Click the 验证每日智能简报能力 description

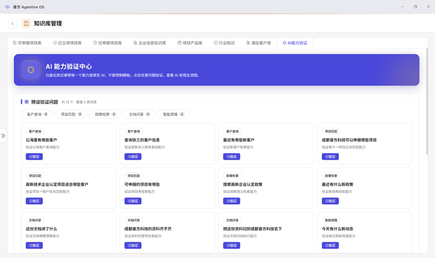coord(338,236)
